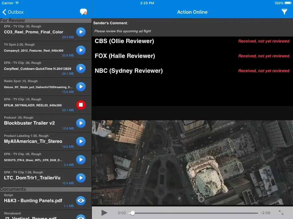Play the video in the player bar
Screen dimensions: 293x219
click(x=104, y=213)
